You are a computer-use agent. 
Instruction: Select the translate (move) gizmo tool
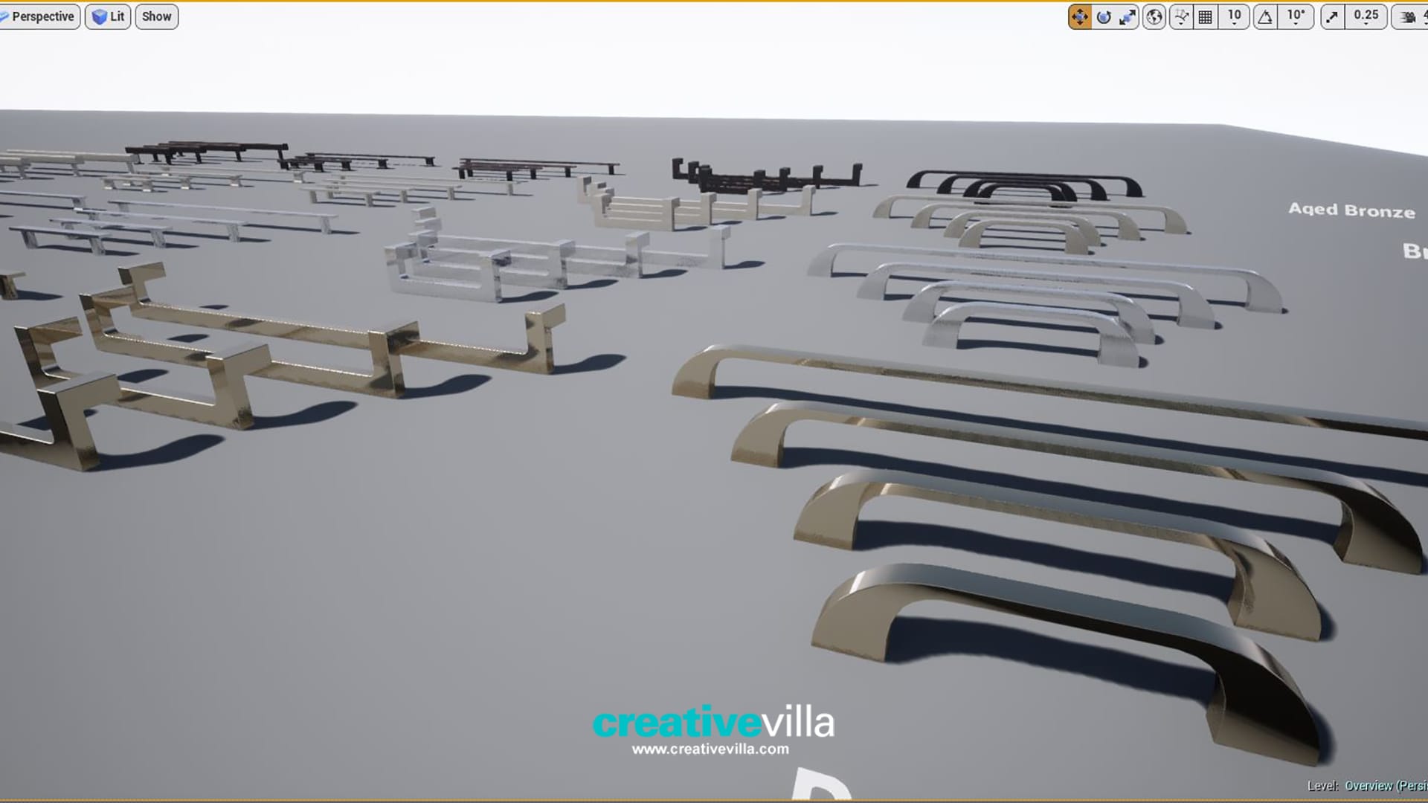pos(1079,16)
